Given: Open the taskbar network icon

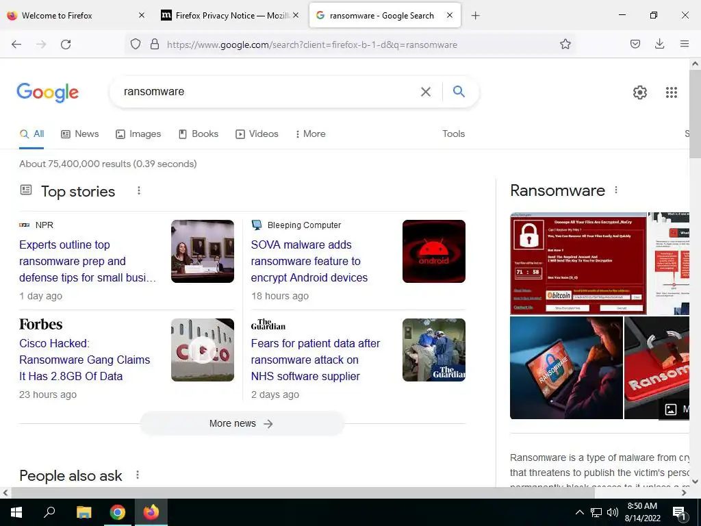Looking at the screenshot, I should click(x=596, y=512).
